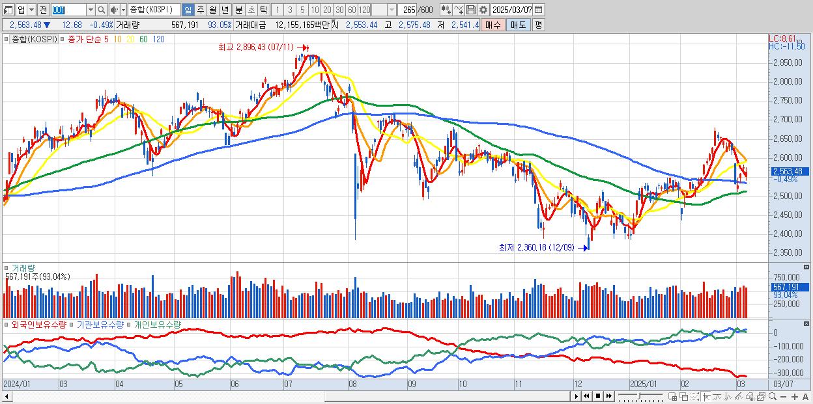
Task: Click the overlapping windows icon in the bottom toolbar
Action: [683, 396]
